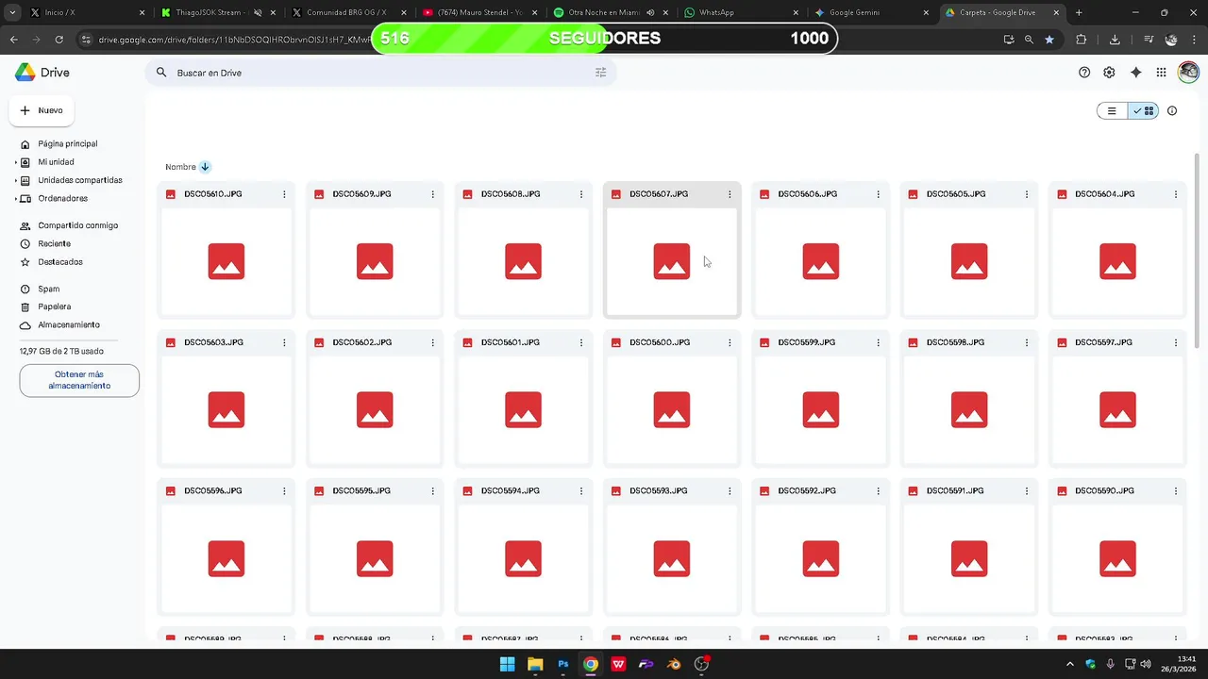Open more actions for DSC05609.JPG
Screen dimensions: 1208x679
click(x=432, y=194)
